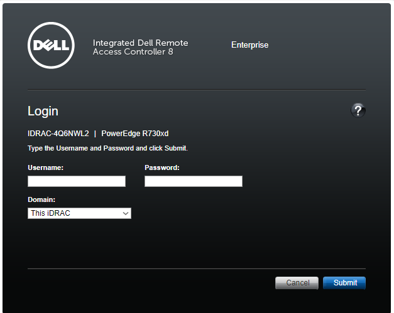394x313 pixels.
Task: Click the Integrated Dell Remote Access Controller 8 title
Action: coord(141,47)
